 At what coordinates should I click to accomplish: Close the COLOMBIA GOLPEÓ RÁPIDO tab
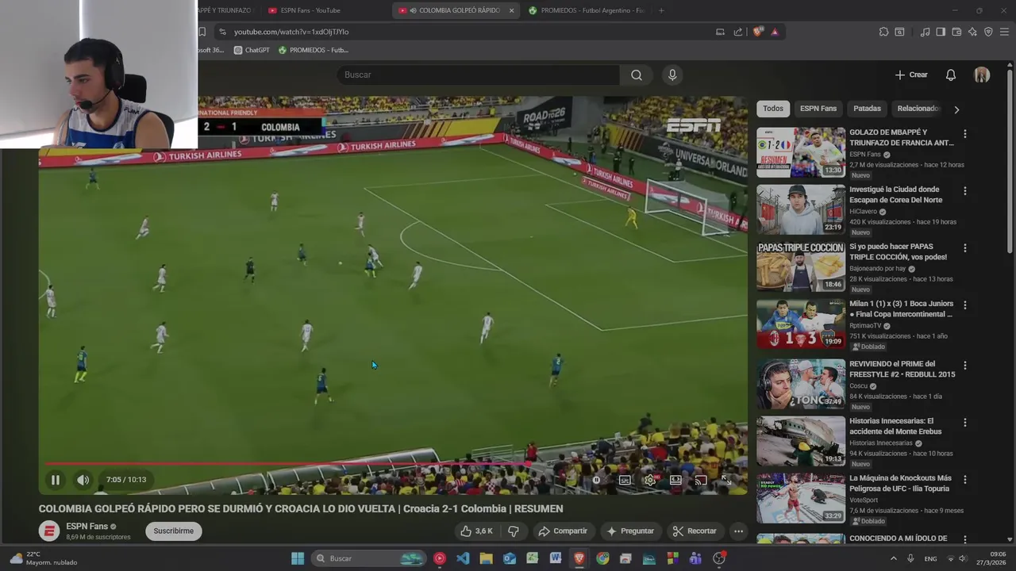click(511, 10)
